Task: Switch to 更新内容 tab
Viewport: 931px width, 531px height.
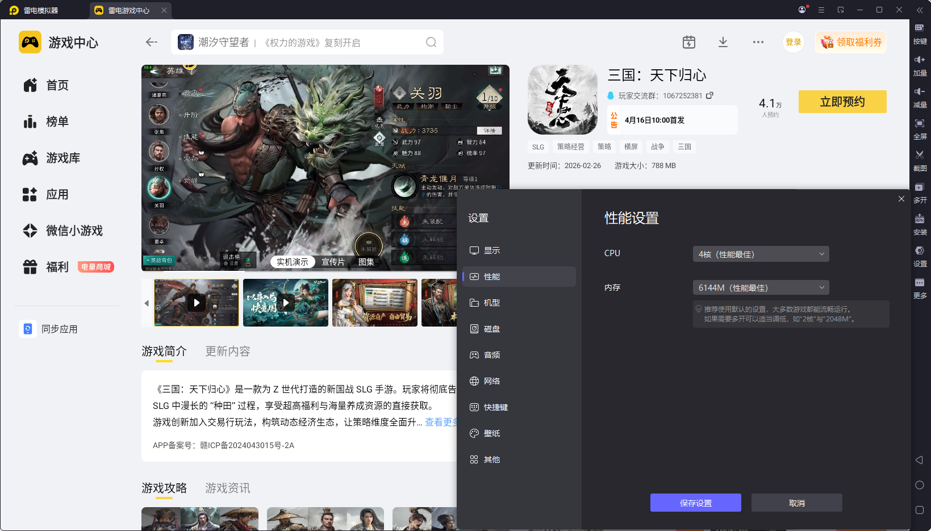Action: click(x=228, y=352)
